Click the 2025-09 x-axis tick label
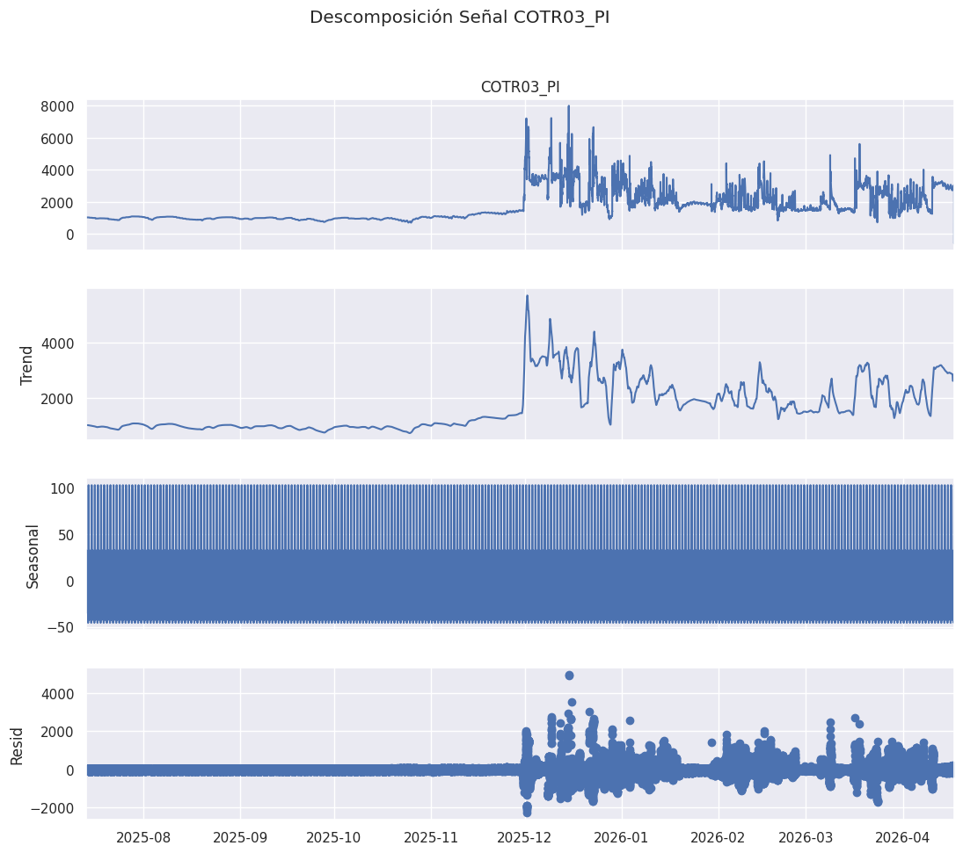Screen dimensions: 963x853 pyautogui.click(x=240, y=837)
